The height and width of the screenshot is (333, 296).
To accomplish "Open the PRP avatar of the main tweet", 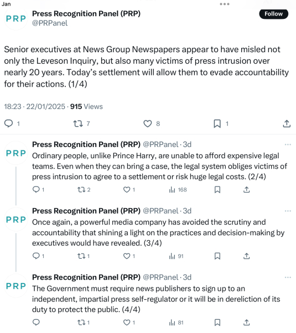I will point(16,19).
